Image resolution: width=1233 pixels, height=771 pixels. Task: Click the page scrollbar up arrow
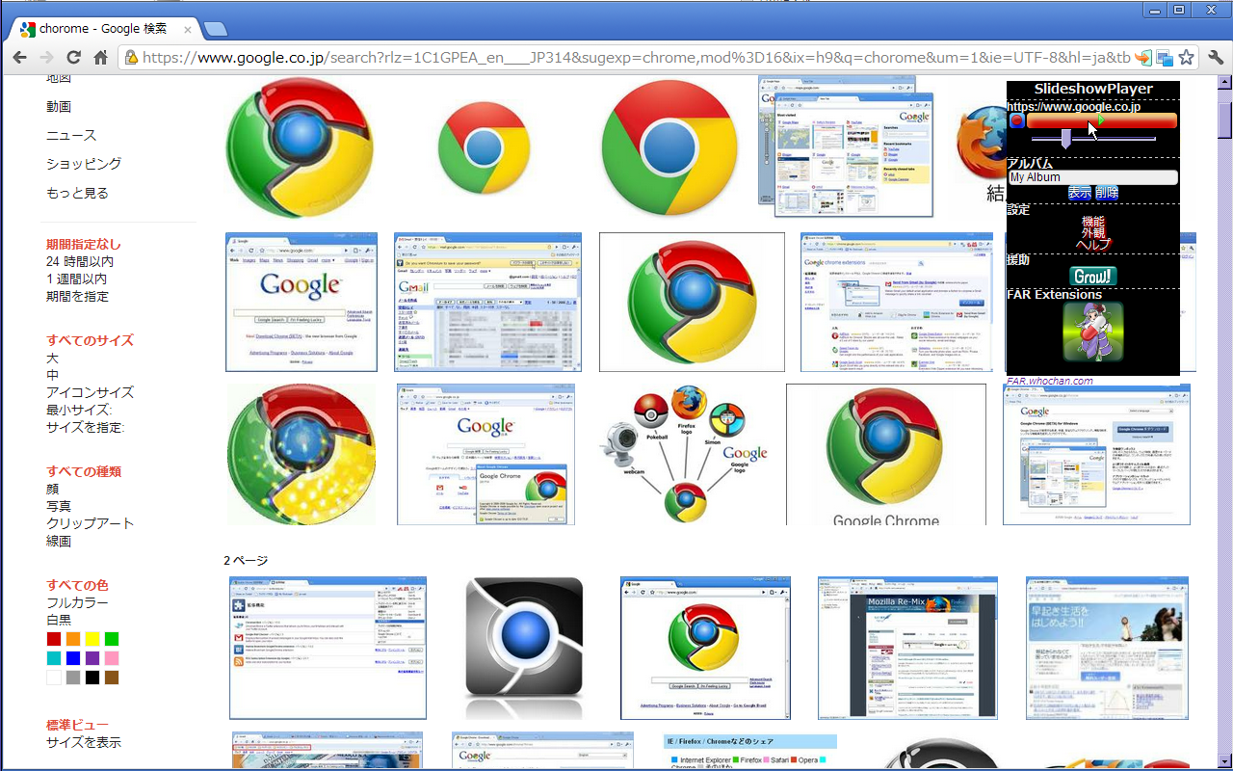click(1224, 83)
